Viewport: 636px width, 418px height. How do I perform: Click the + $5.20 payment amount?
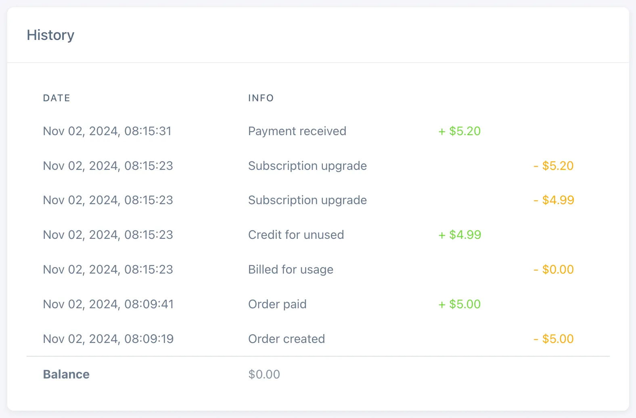460,131
